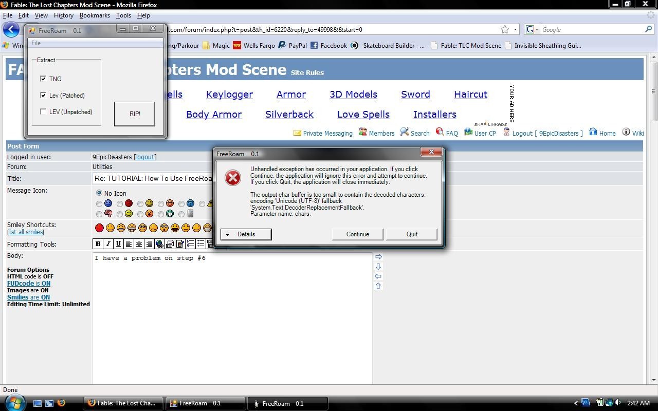Viewport: 658px width, 411px height.
Task: Click the Bold formatting tool
Action: point(98,244)
